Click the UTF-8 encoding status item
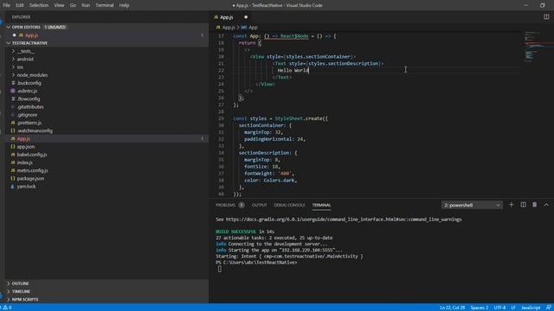 pos(499,308)
